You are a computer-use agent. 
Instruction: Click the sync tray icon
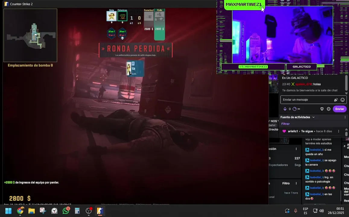[x=287, y=211]
